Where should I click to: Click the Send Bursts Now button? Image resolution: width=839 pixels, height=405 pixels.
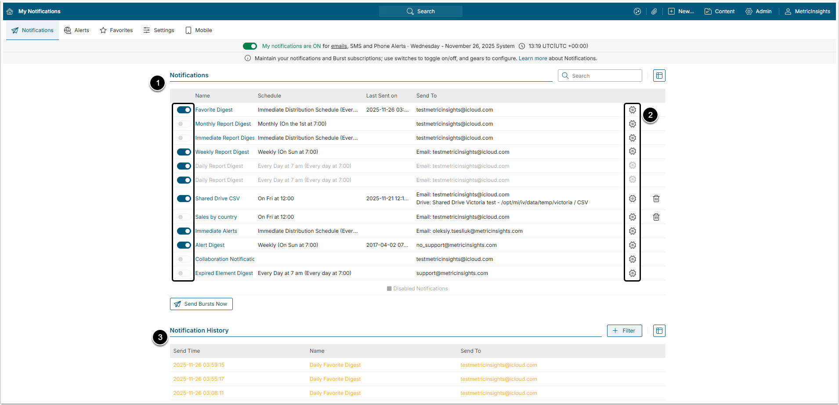201,304
